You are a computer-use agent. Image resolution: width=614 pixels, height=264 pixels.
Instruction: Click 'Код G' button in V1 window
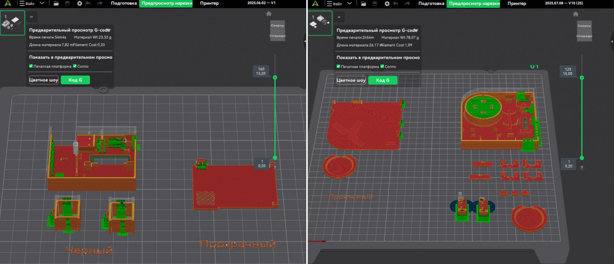[x=75, y=80]
